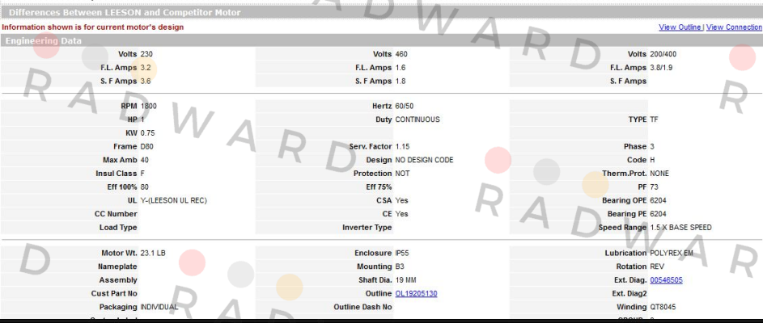This screenshot has width=763, height=323.
Task: Click Motor Wt. value 23.1 LB
Action: coord(153,253)
